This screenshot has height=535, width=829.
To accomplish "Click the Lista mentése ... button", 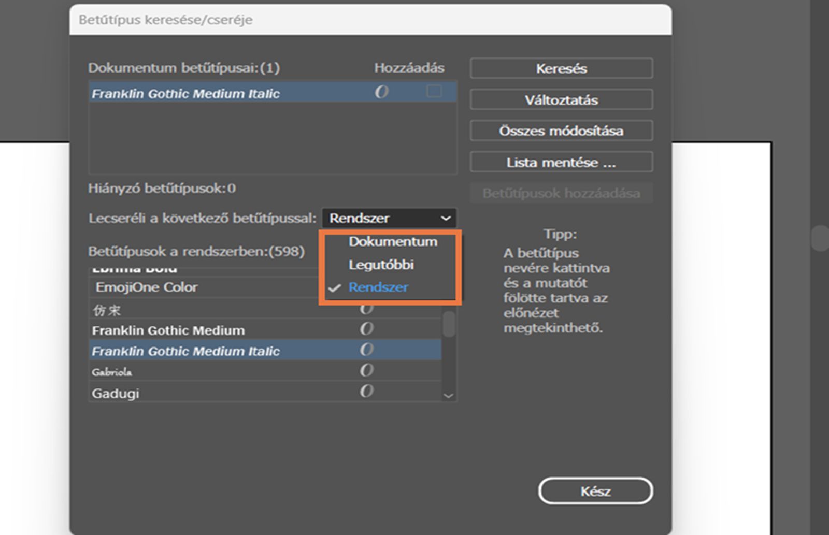I will 561,162.
